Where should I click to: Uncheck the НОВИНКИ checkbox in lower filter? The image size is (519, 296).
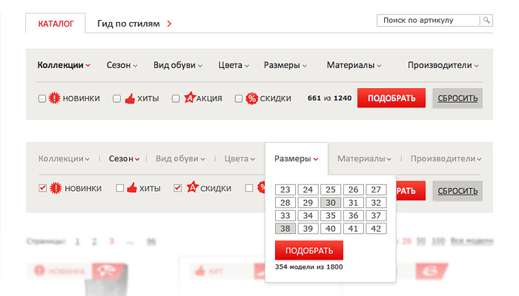click(43, 188)
